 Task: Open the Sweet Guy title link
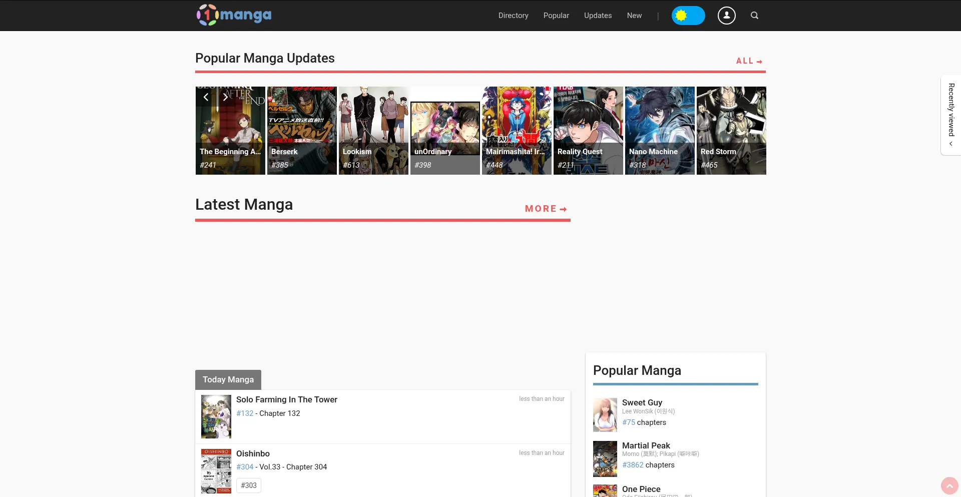(x=642, y=402)
